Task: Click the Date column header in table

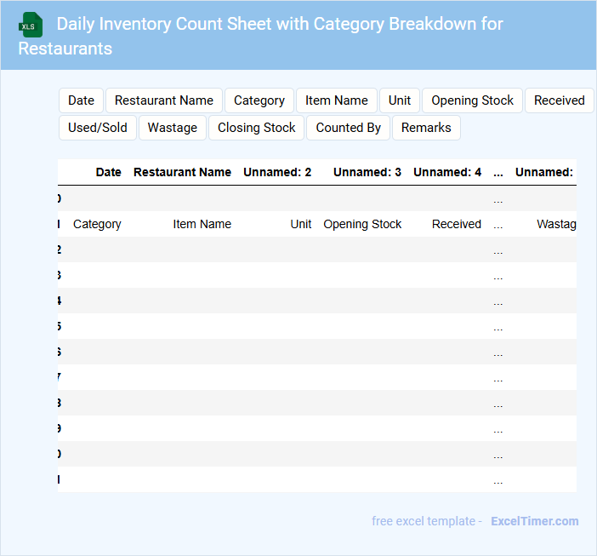Action: click(108, 172)
